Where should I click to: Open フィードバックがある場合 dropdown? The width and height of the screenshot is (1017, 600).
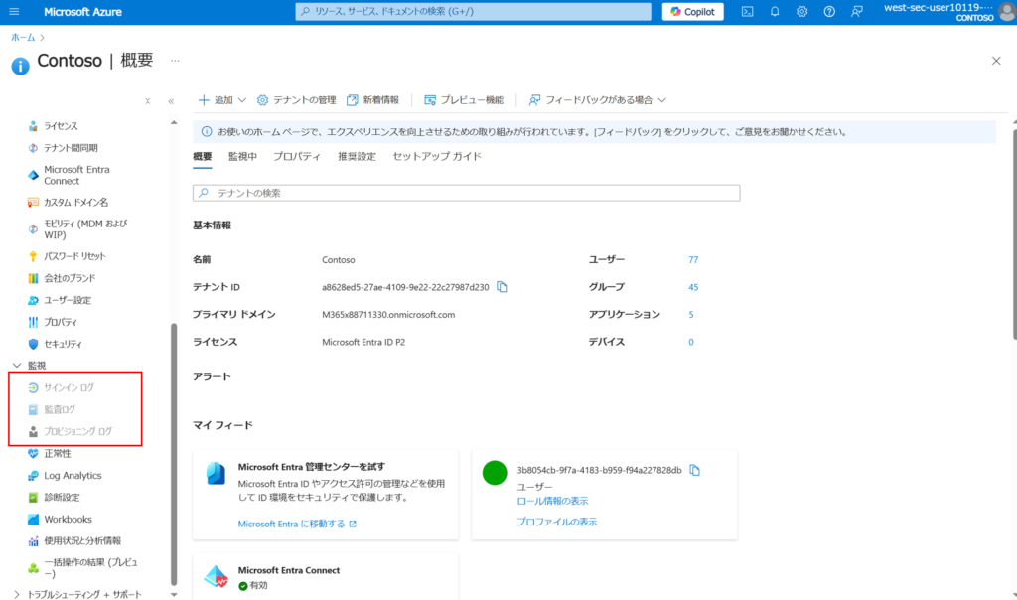[x=597, y=100]
